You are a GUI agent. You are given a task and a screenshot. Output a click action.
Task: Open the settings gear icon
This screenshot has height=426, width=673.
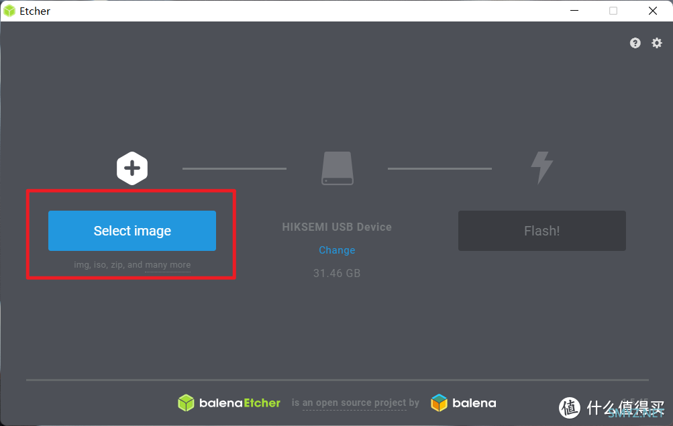[657, 43]
